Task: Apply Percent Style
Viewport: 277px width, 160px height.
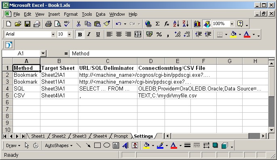Action: [159, 34]
